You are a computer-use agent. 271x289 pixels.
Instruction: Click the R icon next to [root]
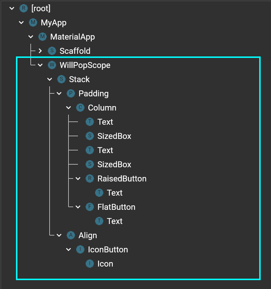coord(23,8)
